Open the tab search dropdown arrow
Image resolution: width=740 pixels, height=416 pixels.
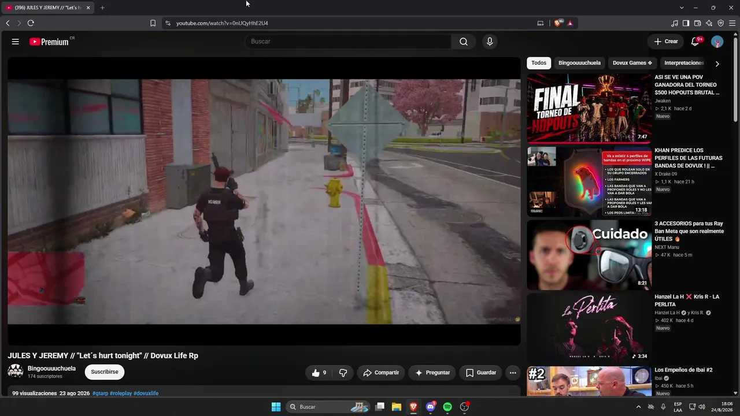tap(682, 8)
